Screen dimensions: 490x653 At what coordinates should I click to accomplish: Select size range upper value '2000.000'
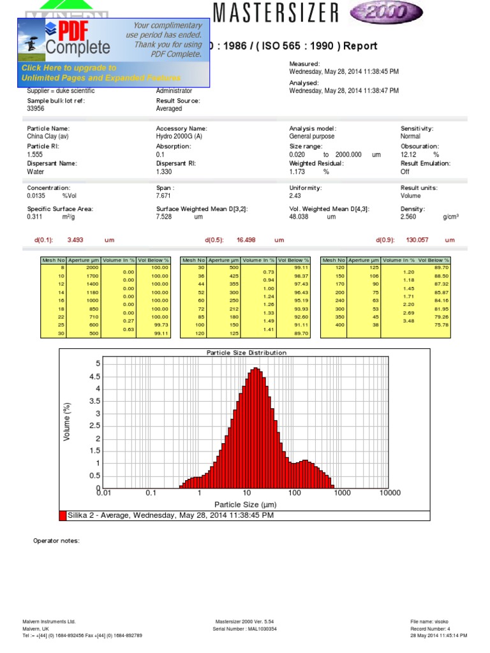[x=348, y=154]
